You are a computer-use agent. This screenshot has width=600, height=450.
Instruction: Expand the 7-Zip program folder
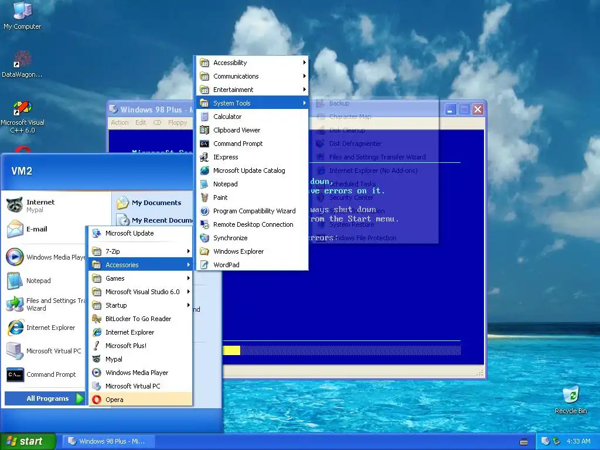[141, 251]
